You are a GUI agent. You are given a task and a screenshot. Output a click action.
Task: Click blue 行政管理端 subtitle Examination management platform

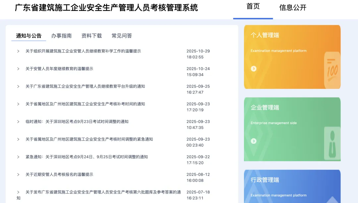(278, 195)
